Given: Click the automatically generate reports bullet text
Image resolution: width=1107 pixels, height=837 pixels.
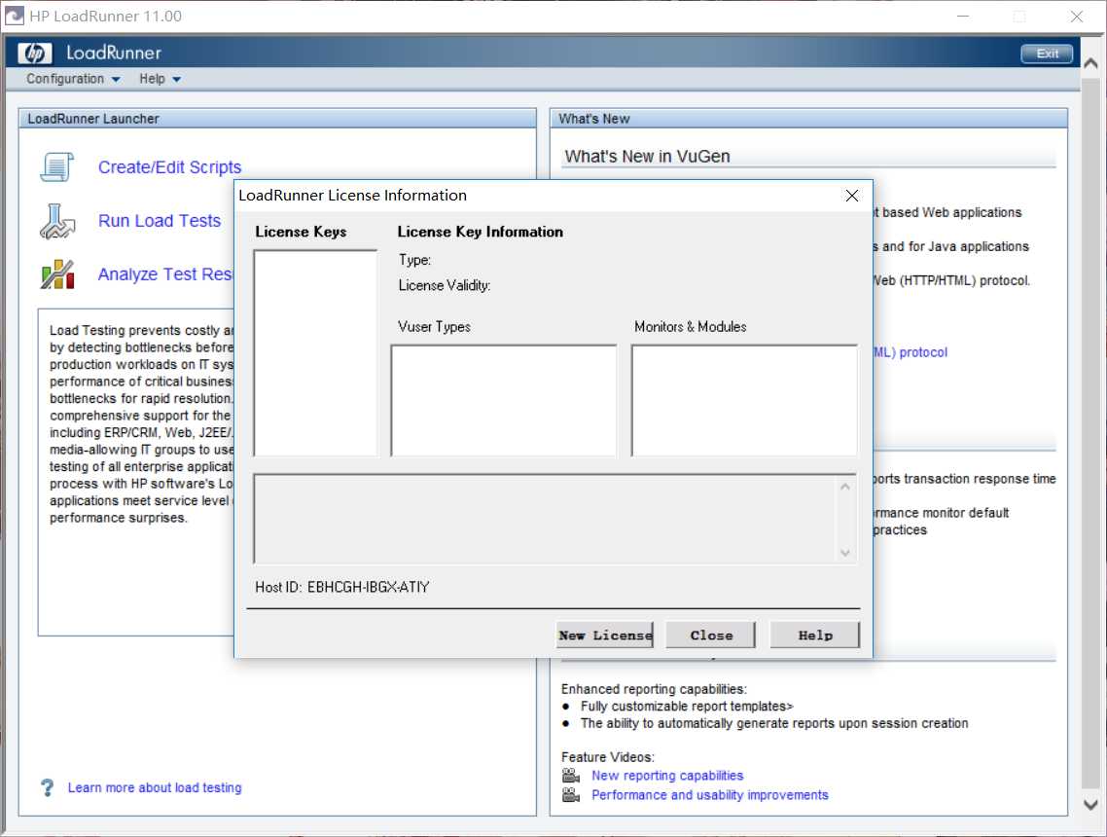Looking at the screenshot, I should click(774, 723).
